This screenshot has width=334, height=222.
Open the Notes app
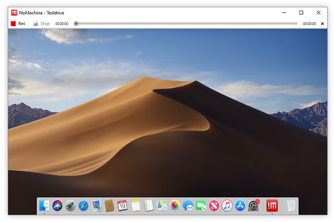point(135,206)
